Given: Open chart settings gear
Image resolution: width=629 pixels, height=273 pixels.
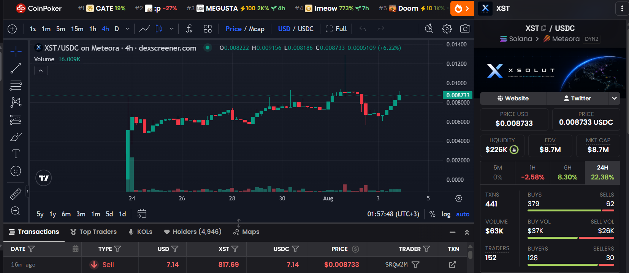Looking at the screenshot, I should (x=447, y=29).
